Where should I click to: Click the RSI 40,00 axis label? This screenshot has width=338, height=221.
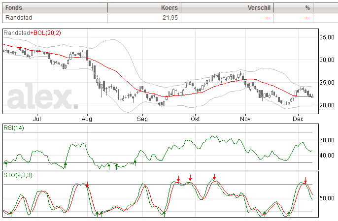point(327,156)
